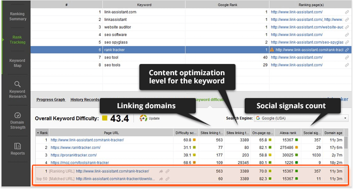Click chain link icon in Matched URL row
Image resolution: width=353 pixels, height=189 pixels.
point(167,179)
